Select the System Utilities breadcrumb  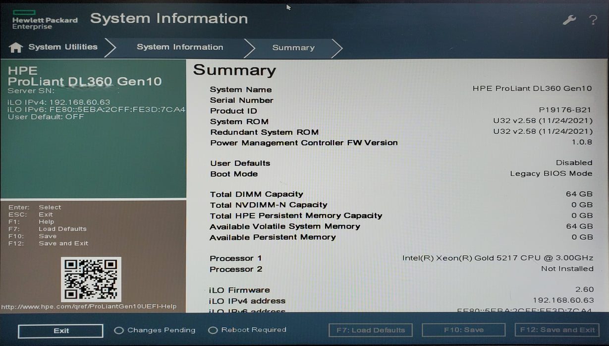[x=63, y=47]
